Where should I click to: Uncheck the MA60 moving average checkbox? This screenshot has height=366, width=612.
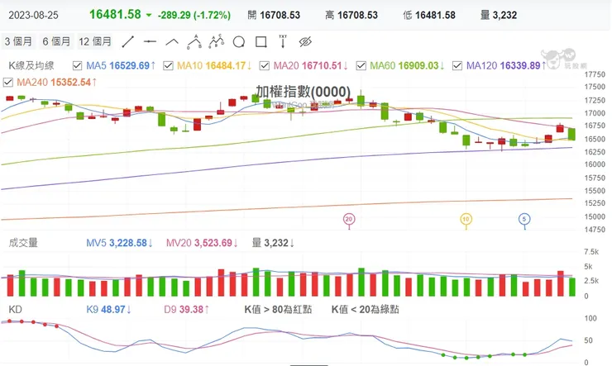pyautogui.click(x=361, y=65)
